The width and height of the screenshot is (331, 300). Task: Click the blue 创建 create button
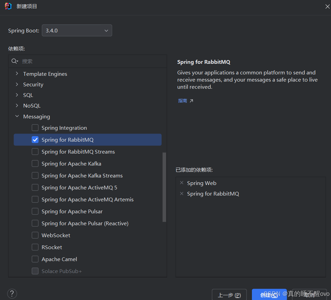click(269, 295)
